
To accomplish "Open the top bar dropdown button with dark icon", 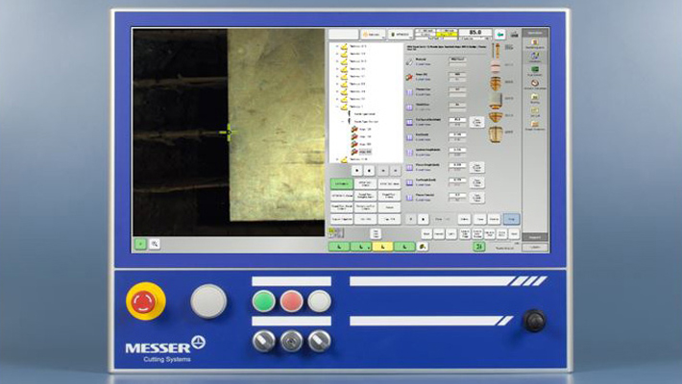I will click(x=401, y=35).
